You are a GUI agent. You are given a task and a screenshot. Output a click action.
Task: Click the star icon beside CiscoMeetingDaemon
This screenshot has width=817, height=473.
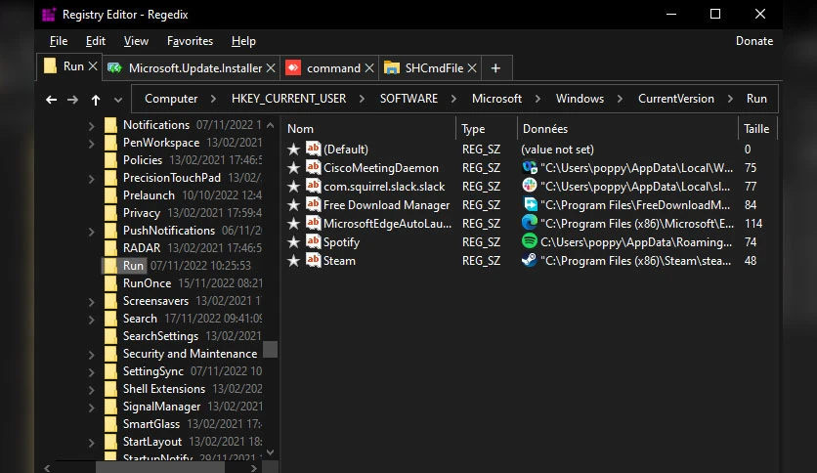(293, 168)
